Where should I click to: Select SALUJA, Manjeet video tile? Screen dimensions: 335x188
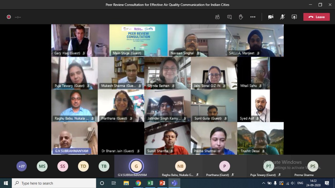pos(255,40)
